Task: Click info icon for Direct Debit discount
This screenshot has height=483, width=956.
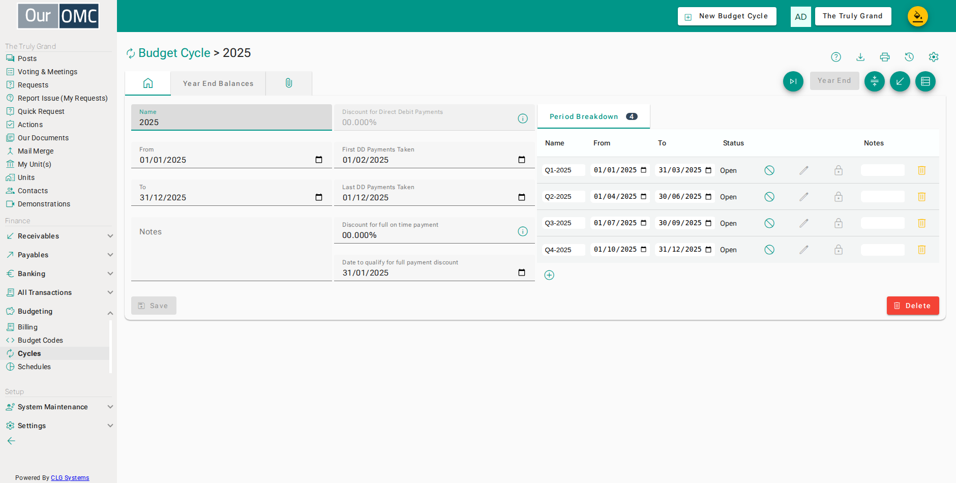Action: tap(523, 118)
